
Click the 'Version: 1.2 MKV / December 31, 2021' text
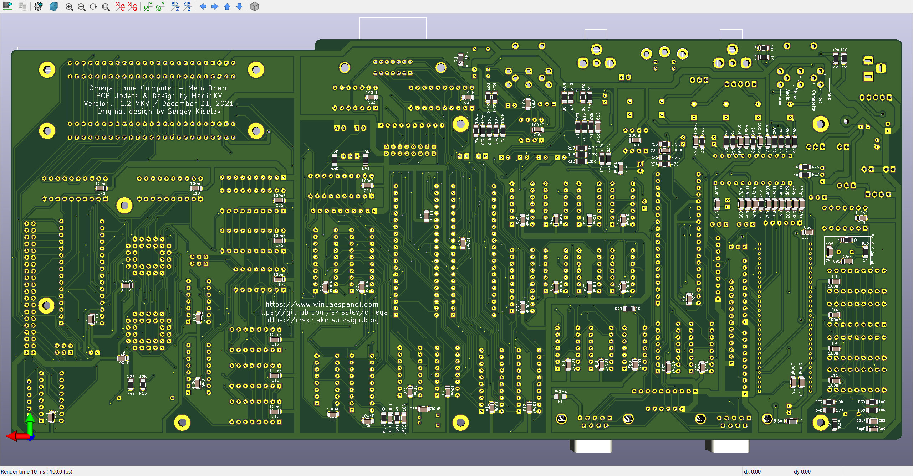[x=159, y=104]
